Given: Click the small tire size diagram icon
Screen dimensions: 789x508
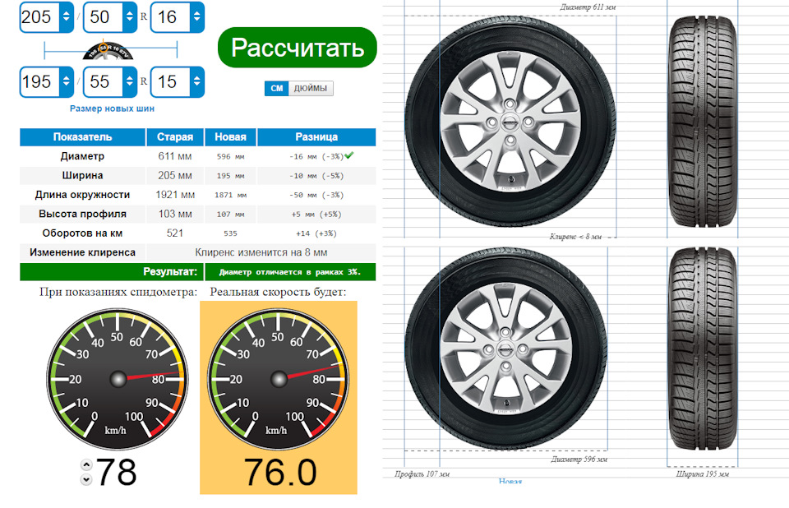Looking at the screenshot, I should [x=107, y=50].
